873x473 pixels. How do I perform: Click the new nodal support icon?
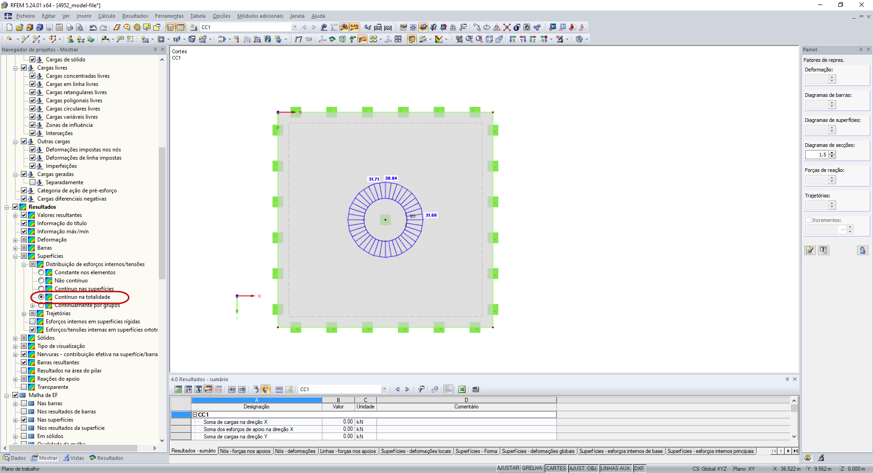click(70, 39)
